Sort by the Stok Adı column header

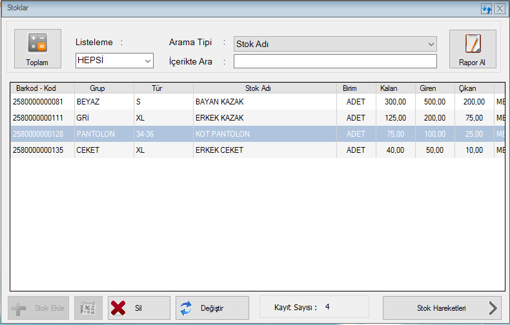tap(264, 88)
